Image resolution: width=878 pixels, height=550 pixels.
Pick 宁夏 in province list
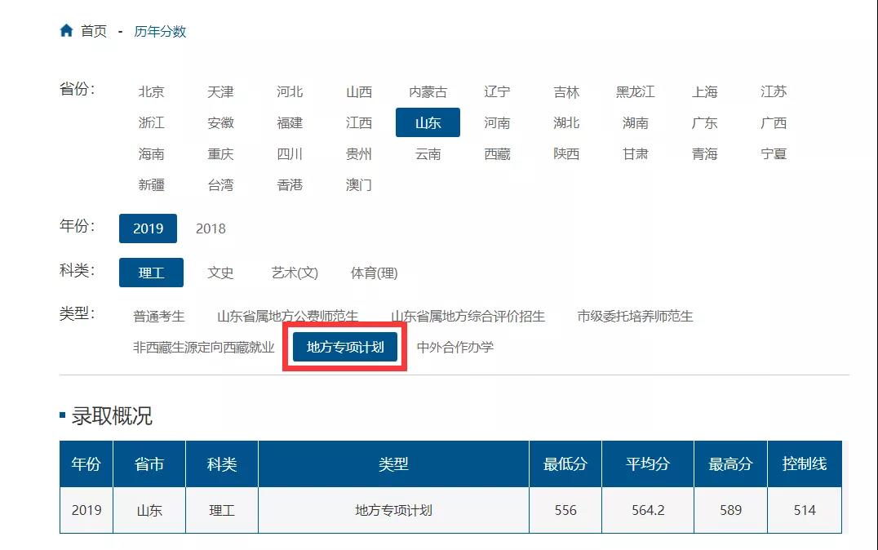(774, 154)
